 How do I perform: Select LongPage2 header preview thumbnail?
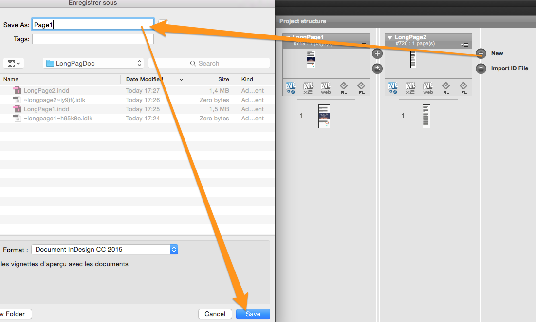pos(413,59)
